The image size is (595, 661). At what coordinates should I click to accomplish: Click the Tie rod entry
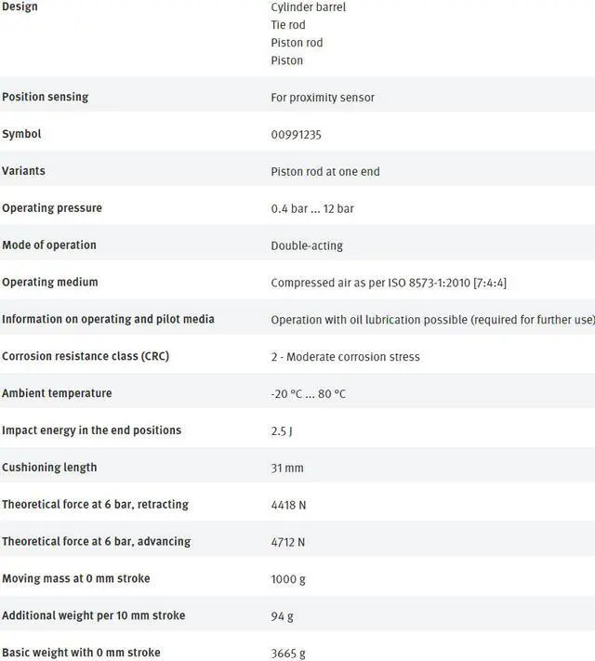pyautogui.click(x=288, y=25)
